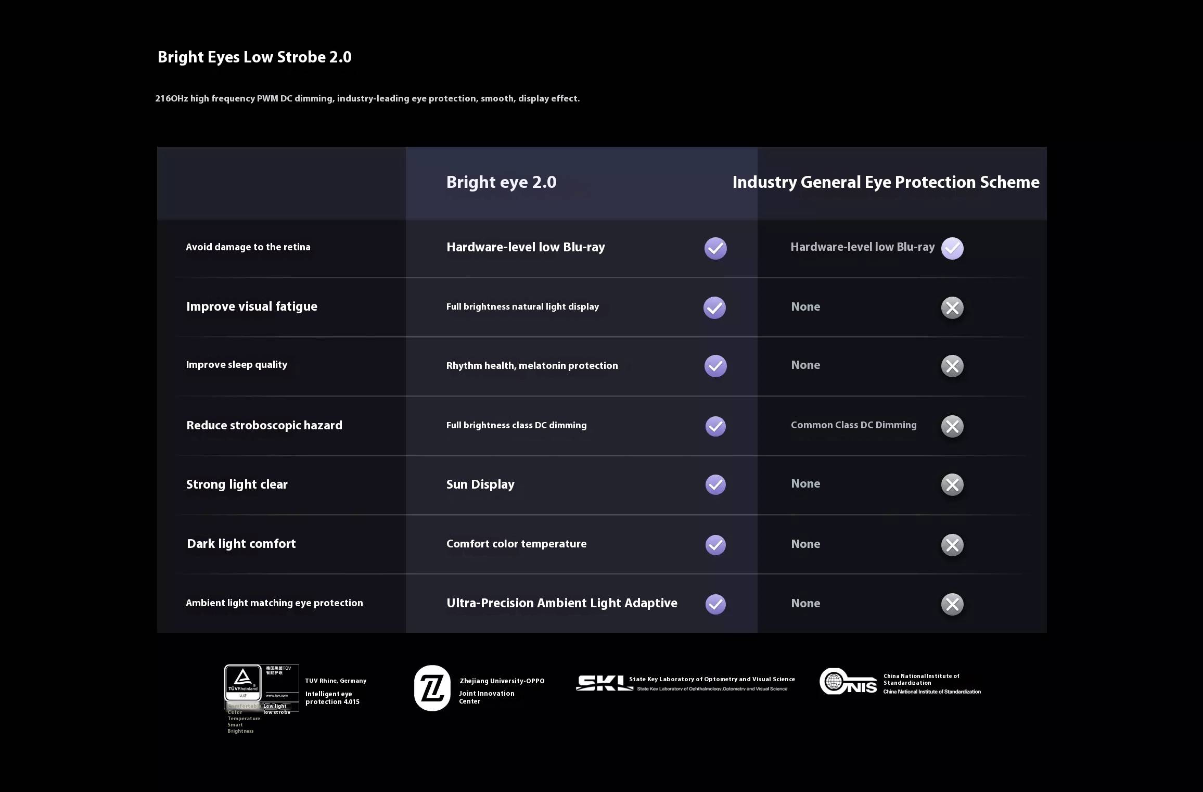Click the SKL laboratory logo
The height and width of the screenshot is (792, 1203).
[604, 683]
